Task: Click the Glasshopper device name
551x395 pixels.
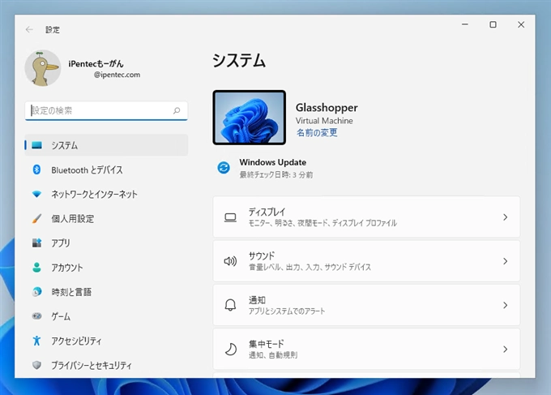Action: pyautogui.click(x=327, y=107)
